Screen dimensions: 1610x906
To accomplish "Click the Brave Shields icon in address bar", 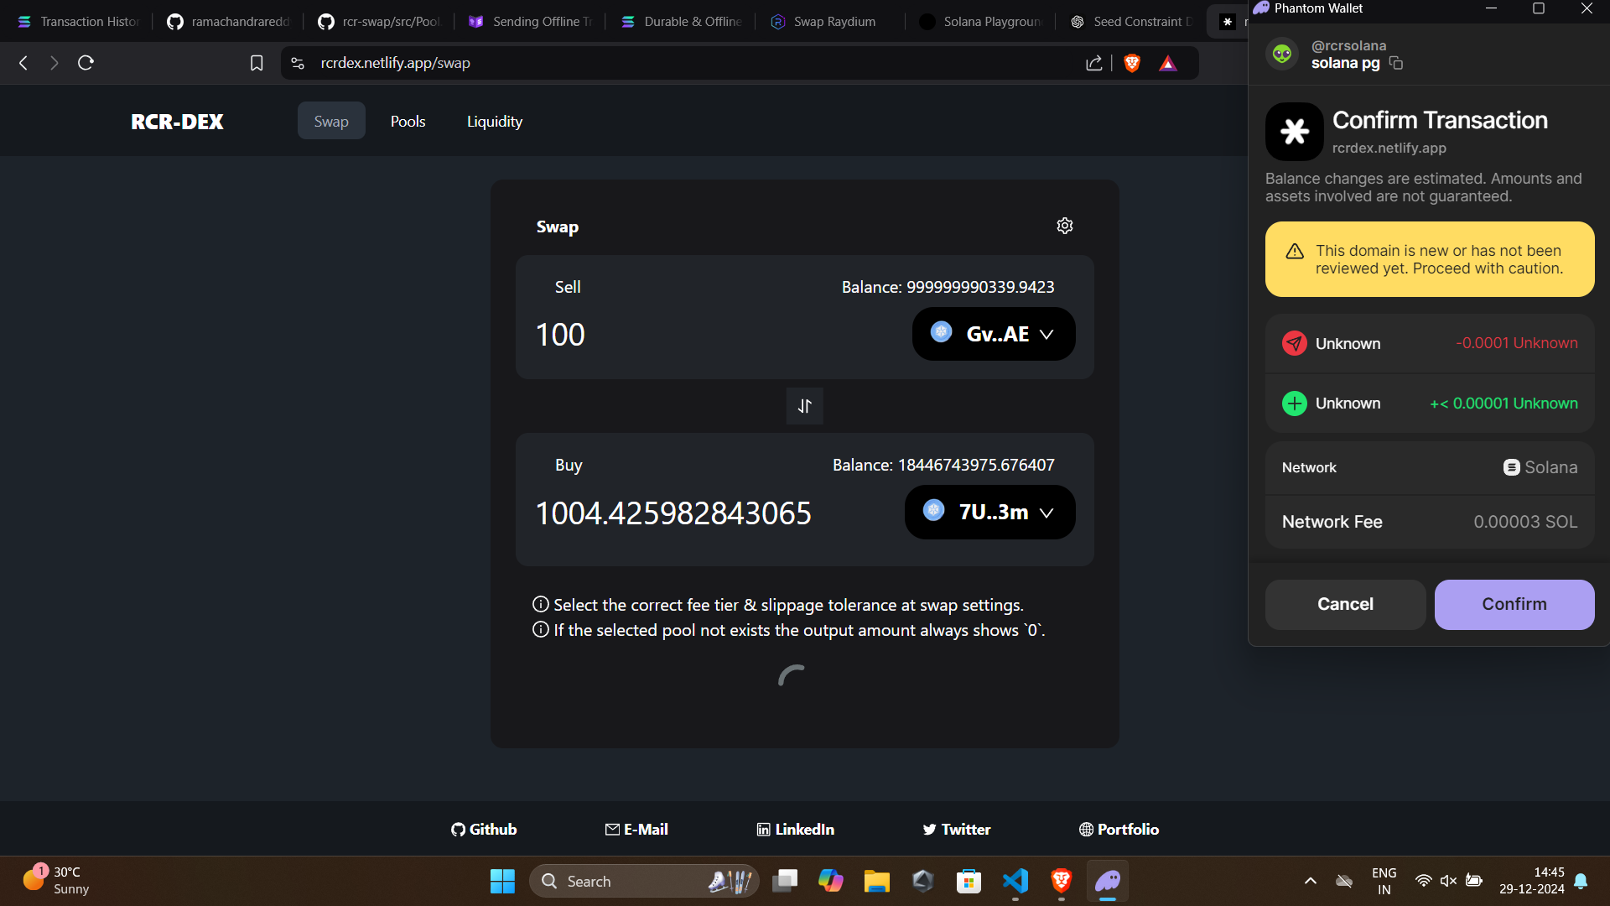I will coord(1131,63).
